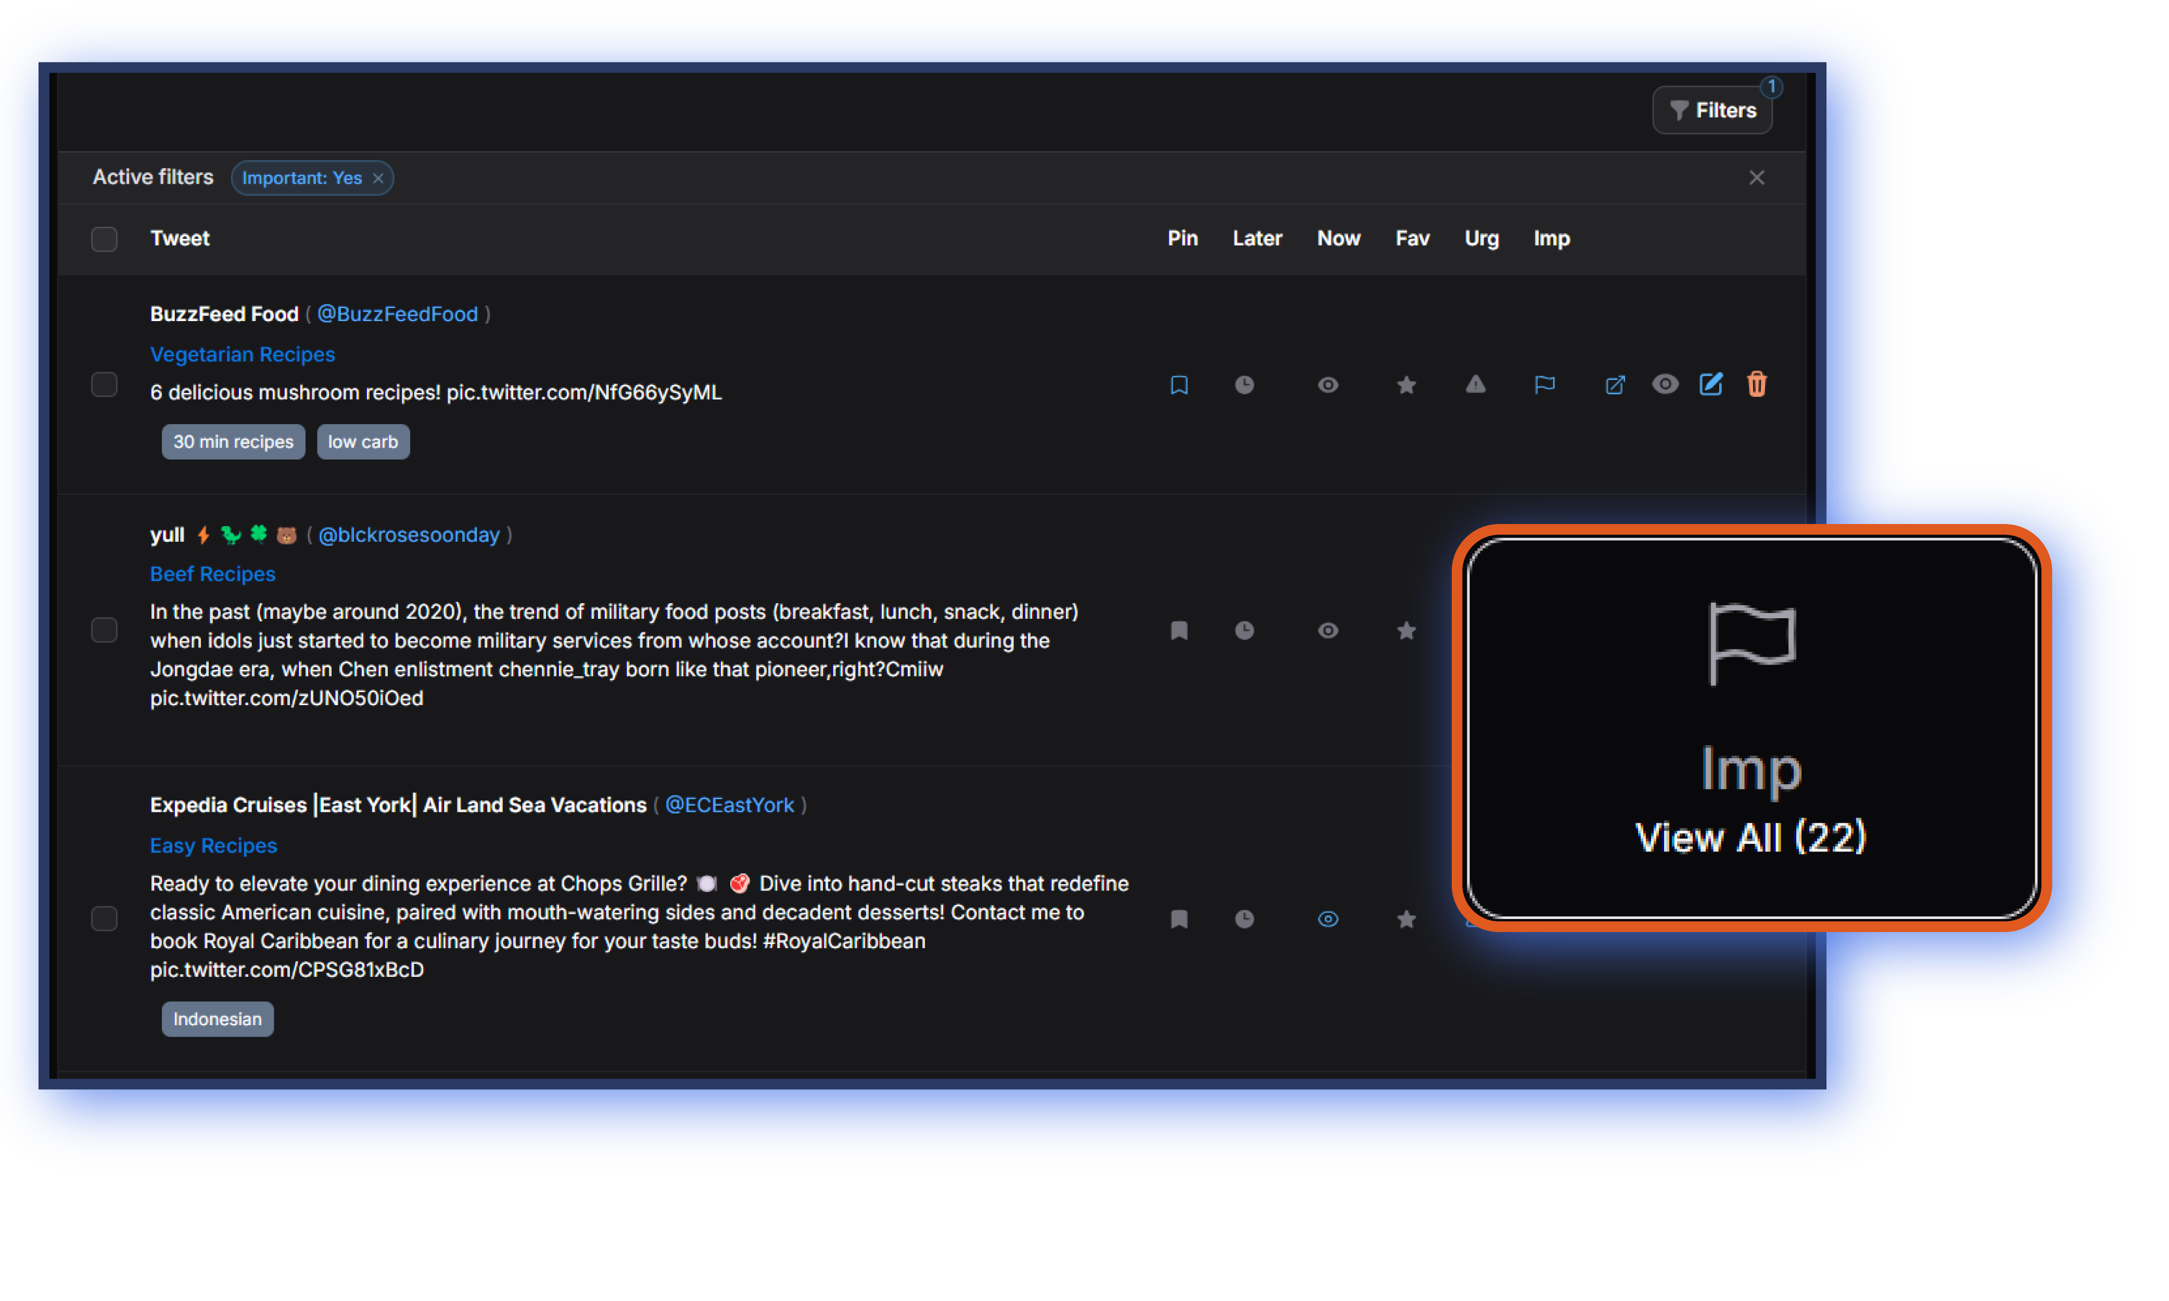Screen dimensions: 2169x1301
Task: Select the BuzzFeed Food tweet checkbox
Action: (x=104, y=385)
